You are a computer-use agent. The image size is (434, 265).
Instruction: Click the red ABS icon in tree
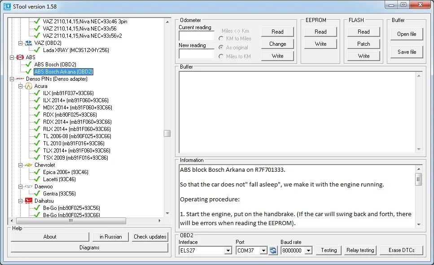tap(20, 57)
